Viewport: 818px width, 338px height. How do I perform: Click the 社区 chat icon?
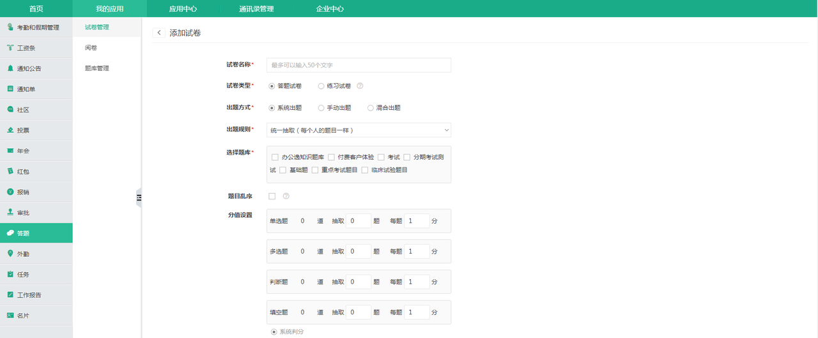[x=10, y=109]
